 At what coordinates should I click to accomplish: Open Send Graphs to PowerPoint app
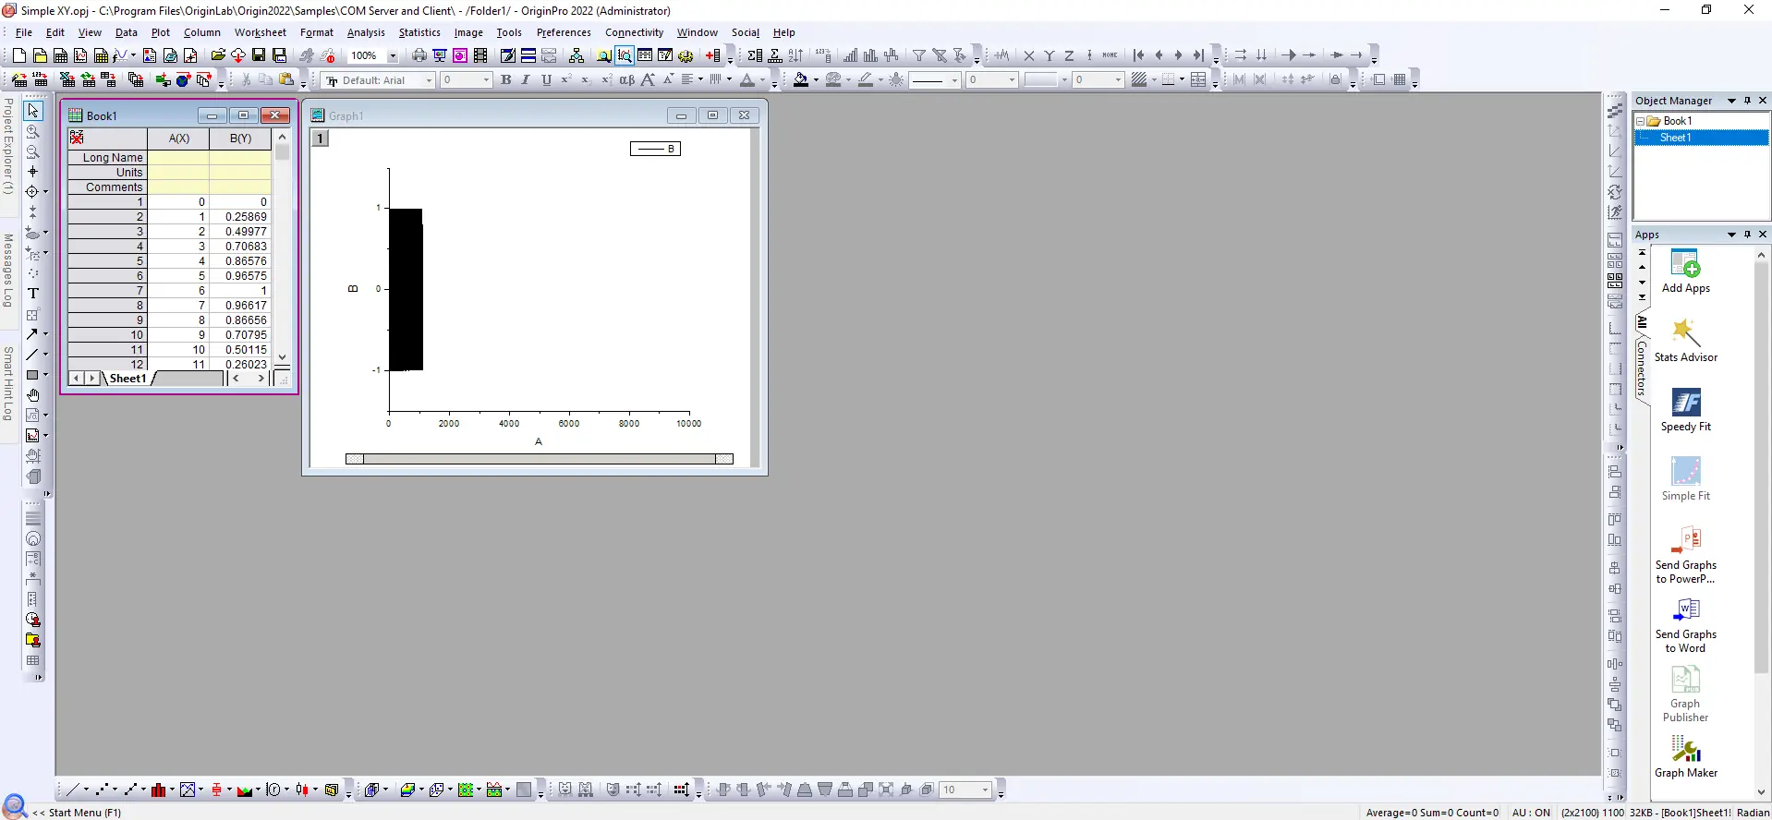[x=1686, y=555]
